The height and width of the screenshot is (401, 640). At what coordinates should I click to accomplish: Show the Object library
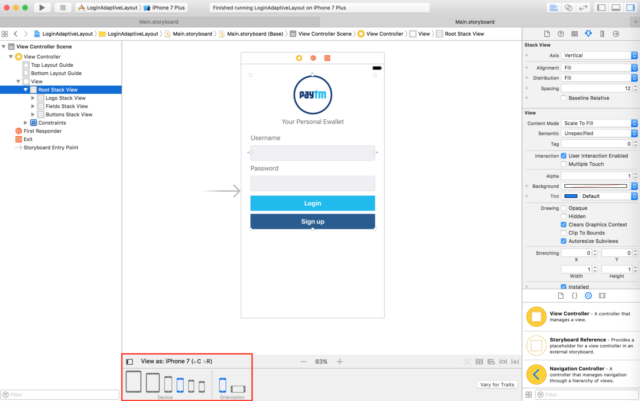tap(588, 296)
